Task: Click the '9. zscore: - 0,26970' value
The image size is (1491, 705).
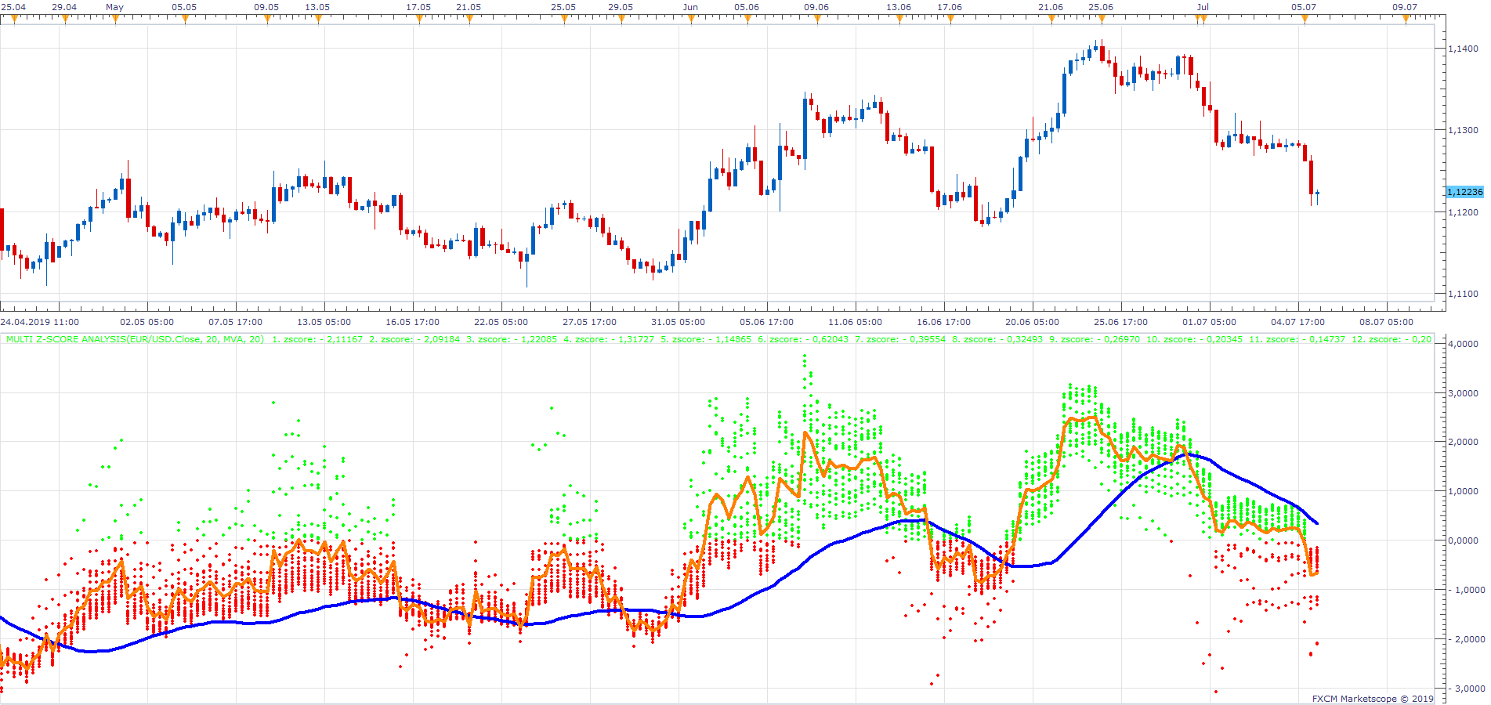Action: pos(1095,339)
